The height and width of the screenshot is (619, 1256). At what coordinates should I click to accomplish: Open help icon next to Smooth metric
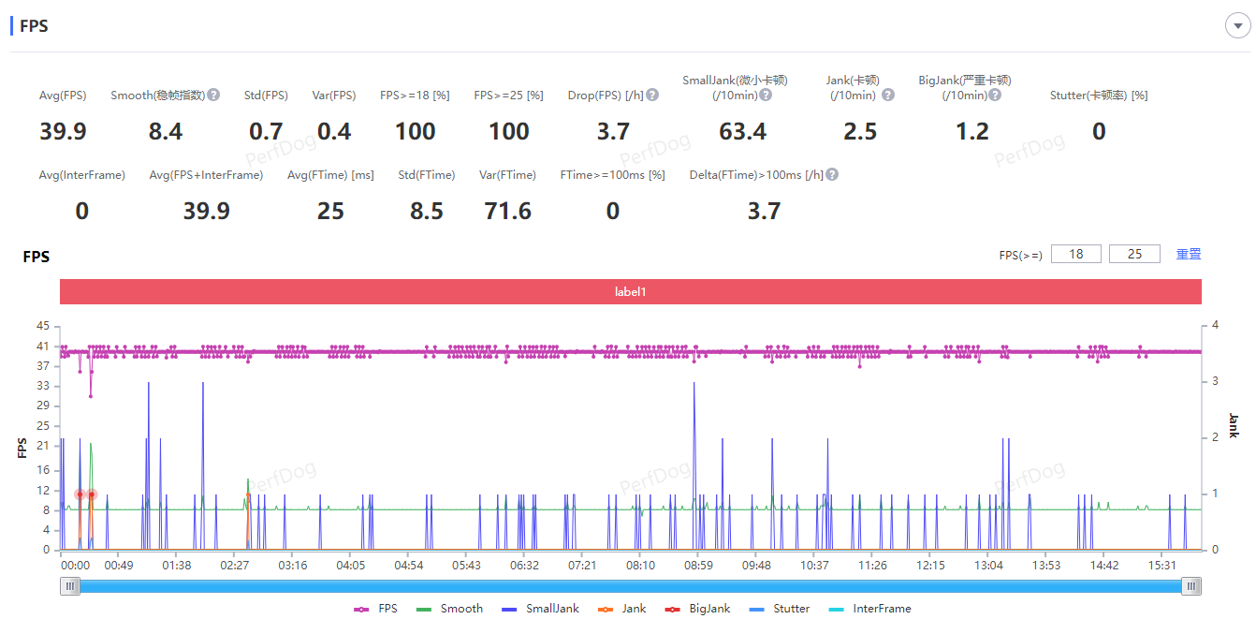[213, 95]
